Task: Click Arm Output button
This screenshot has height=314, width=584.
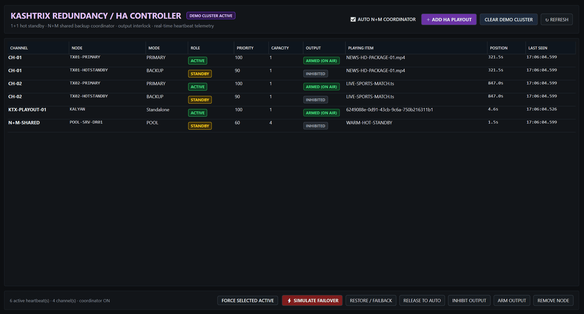Action: 512,300
